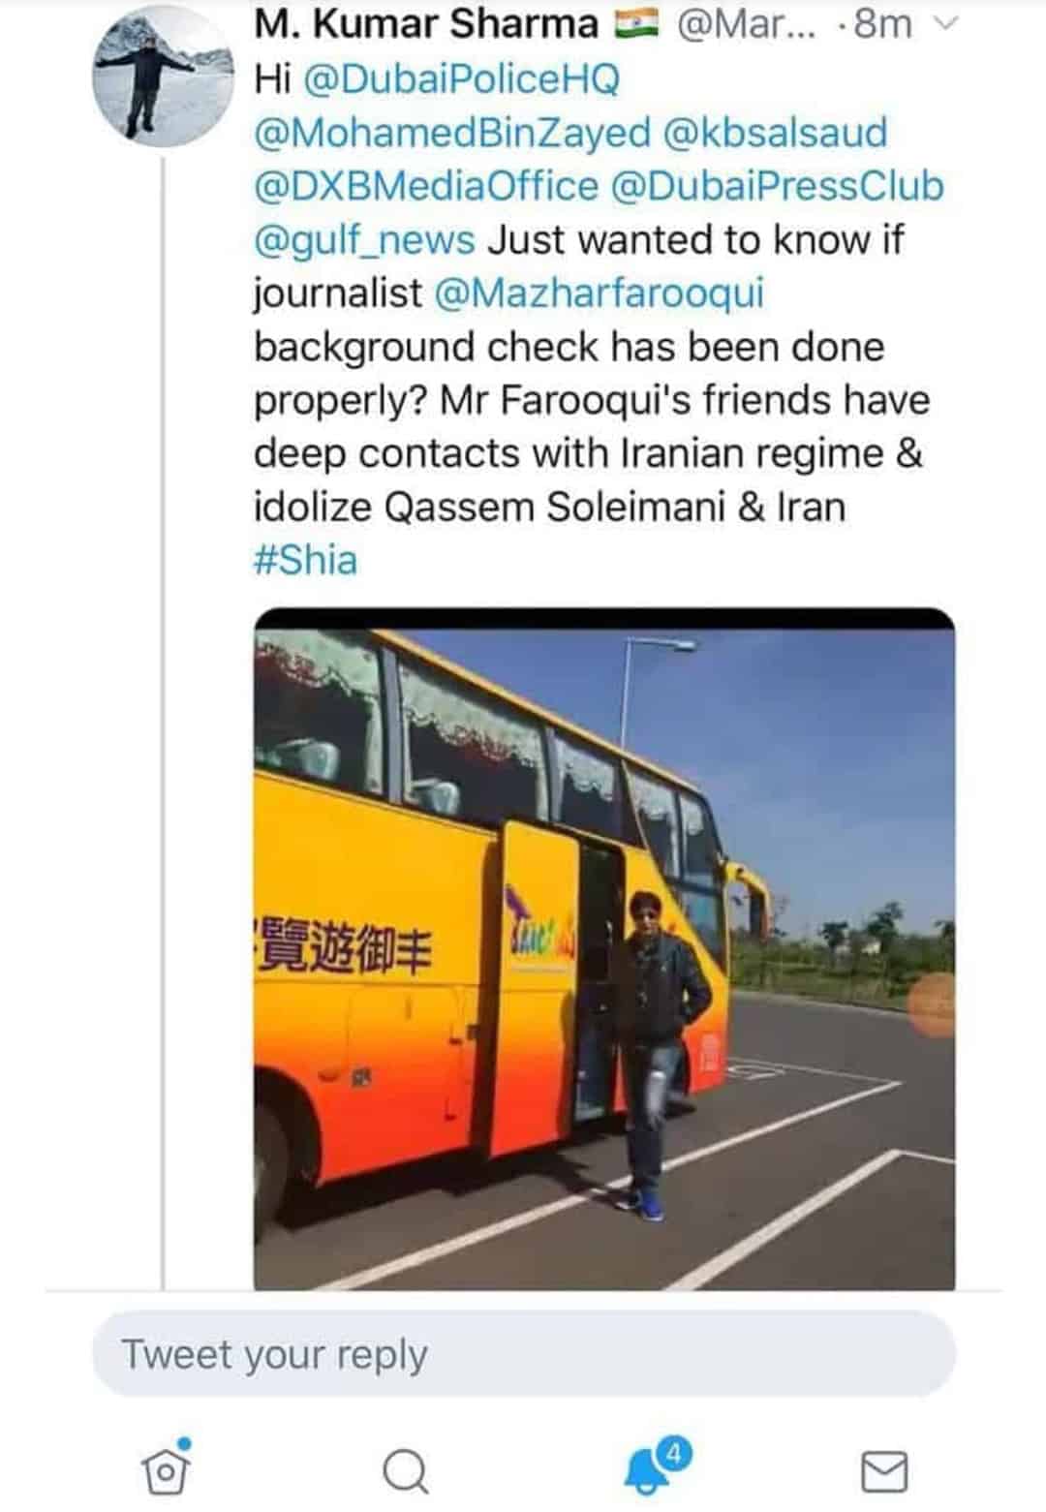Tap the Tweet your reply field

pyautogui.click(x=524, y=1354)
